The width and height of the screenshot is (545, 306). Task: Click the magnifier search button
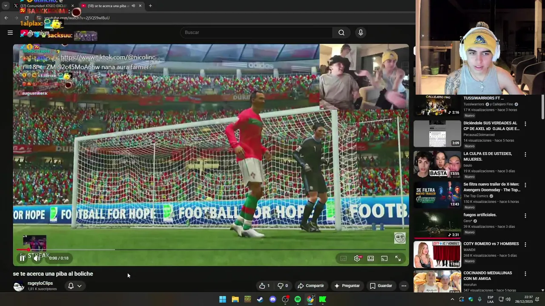click(341, 32)
